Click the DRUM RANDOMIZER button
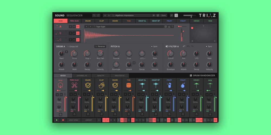The height and width of the screenshot is (135, 271). point(202,75)
